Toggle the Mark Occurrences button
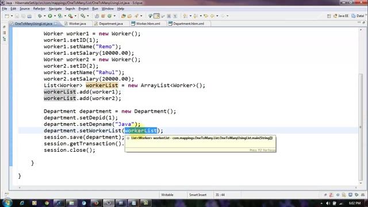 coord(156,16)
